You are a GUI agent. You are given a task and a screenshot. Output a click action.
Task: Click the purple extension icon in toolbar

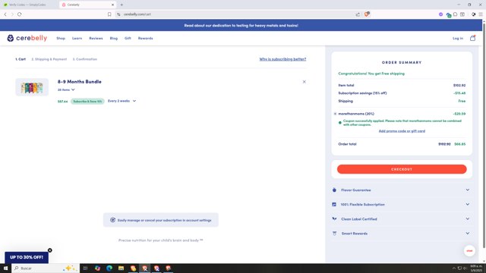pyautogui.click(x=440, y=14)
